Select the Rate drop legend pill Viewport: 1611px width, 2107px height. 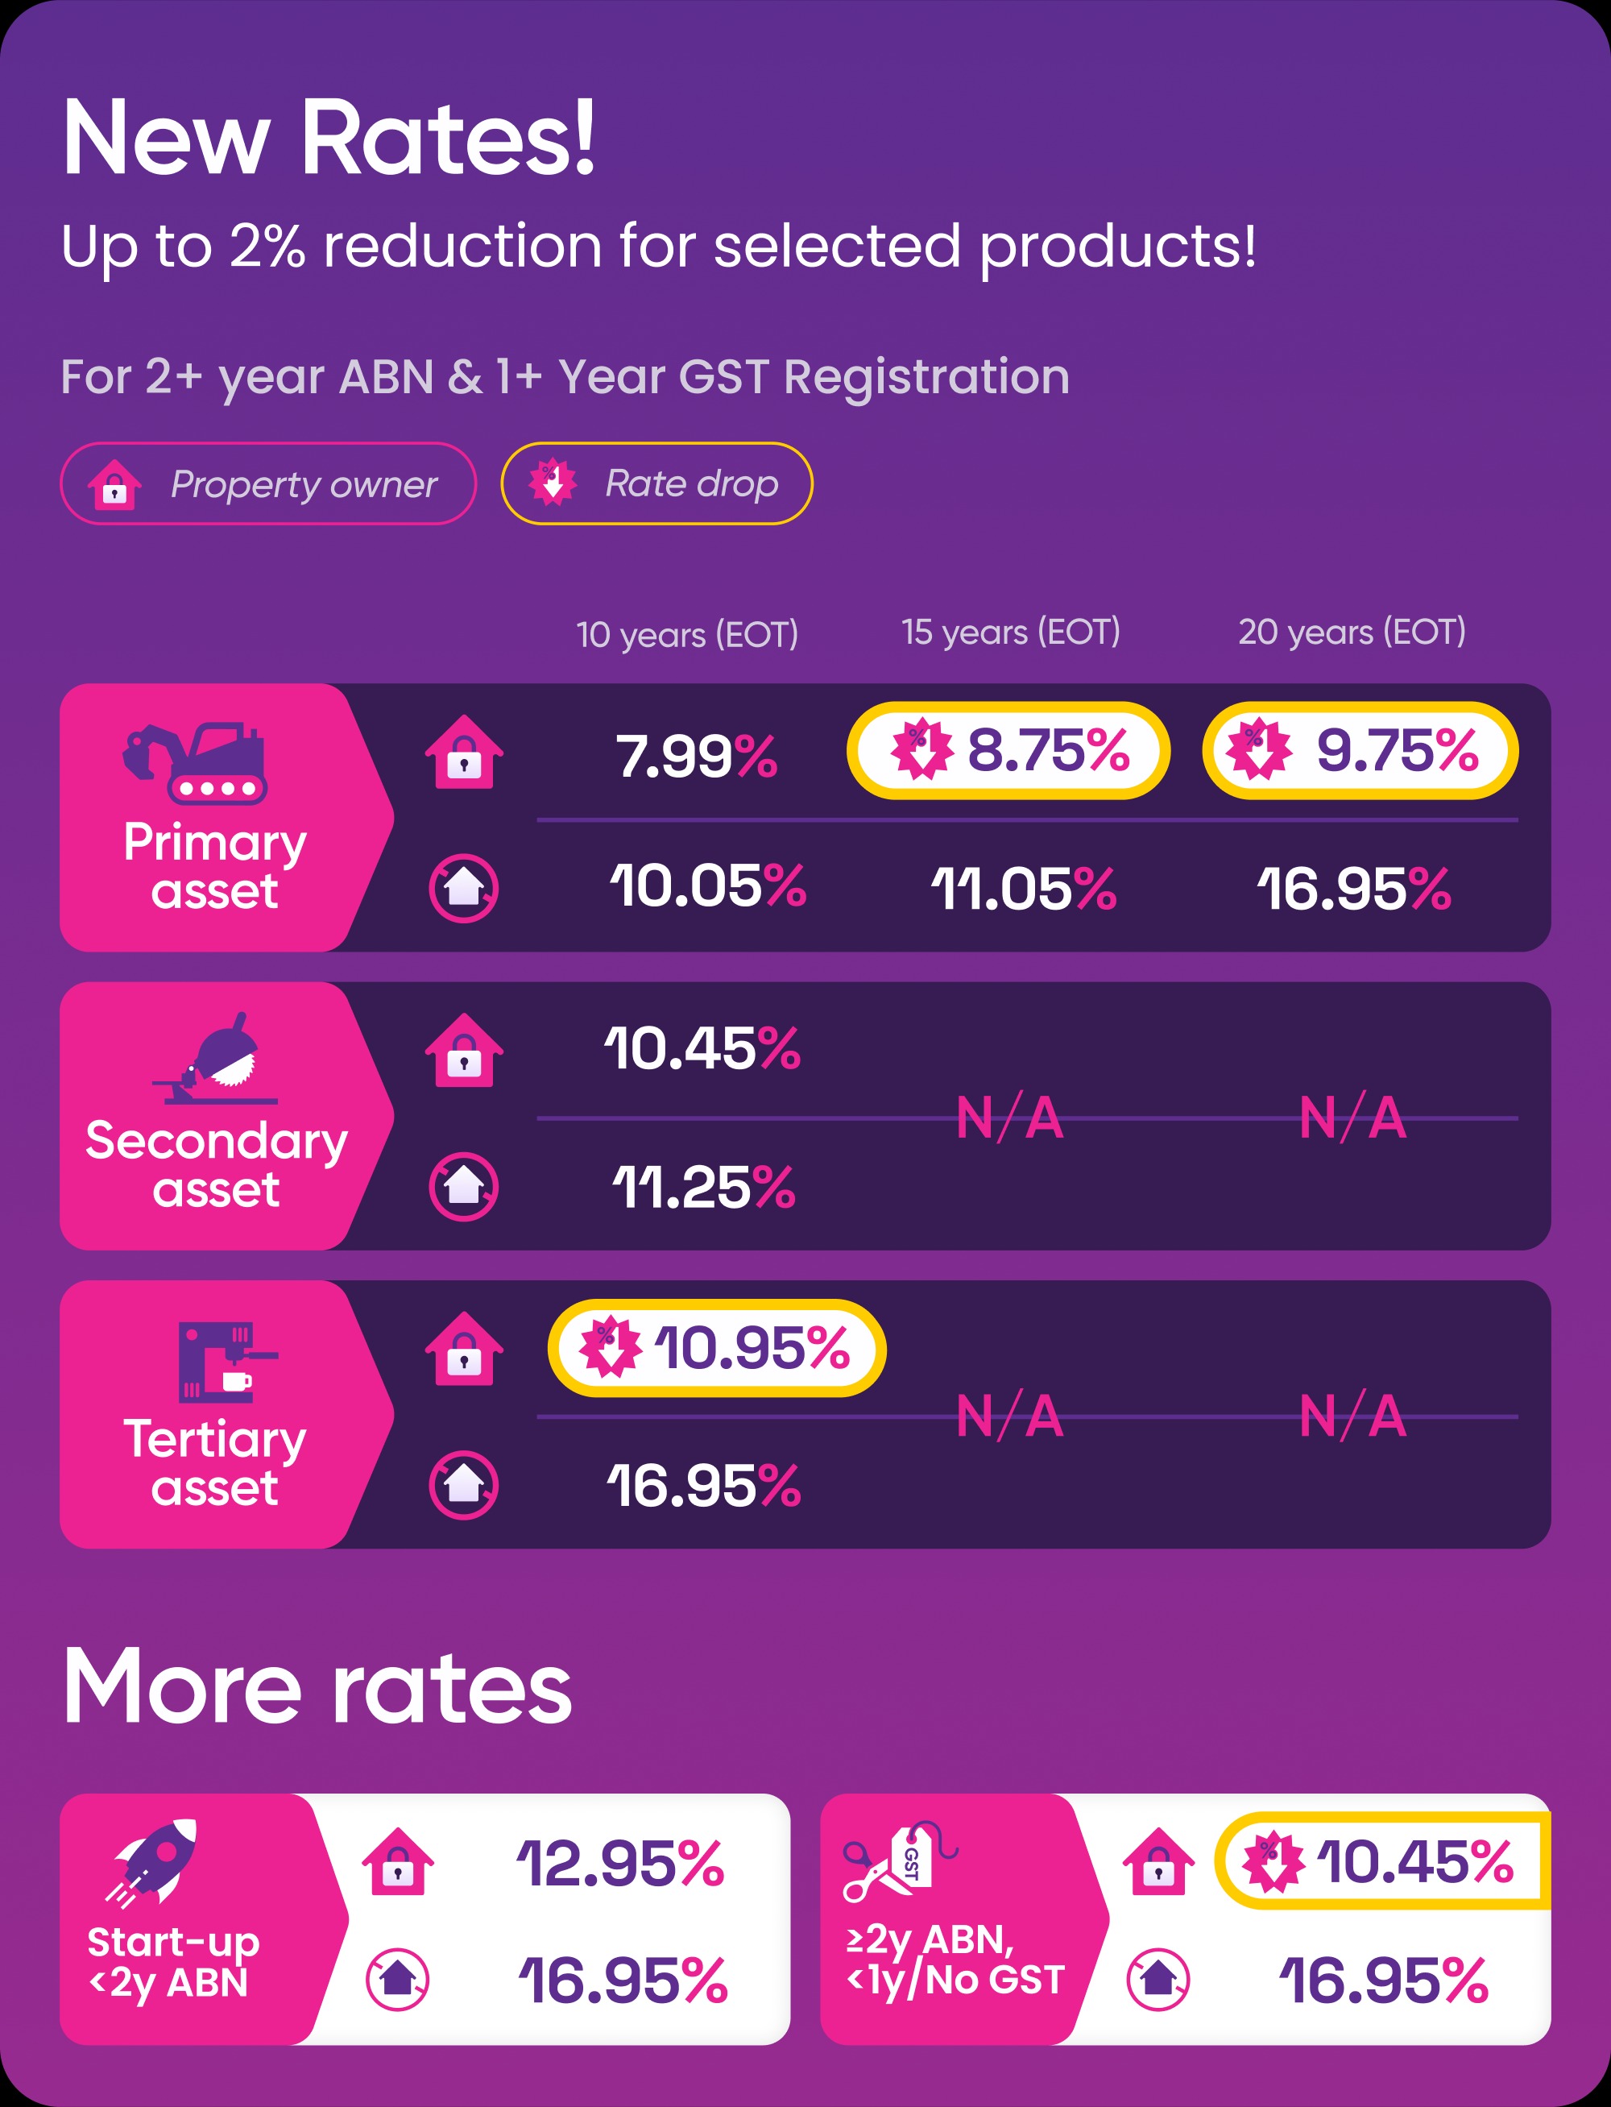click(x=656, y=483)
